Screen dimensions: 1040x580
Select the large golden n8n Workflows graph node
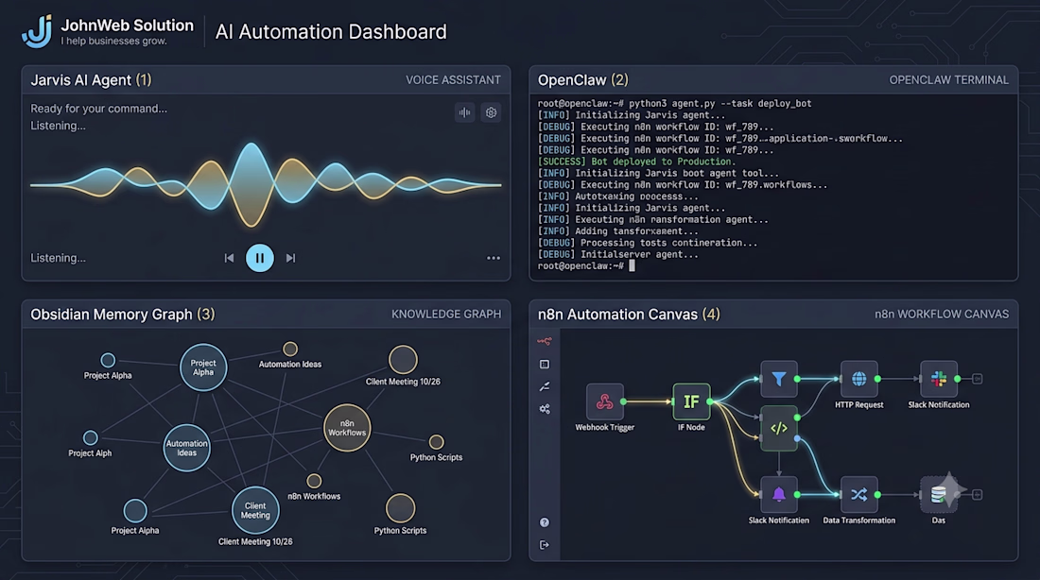click(x=347, y=428)
